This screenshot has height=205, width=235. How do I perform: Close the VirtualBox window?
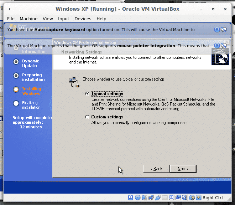tap(225, 9)
